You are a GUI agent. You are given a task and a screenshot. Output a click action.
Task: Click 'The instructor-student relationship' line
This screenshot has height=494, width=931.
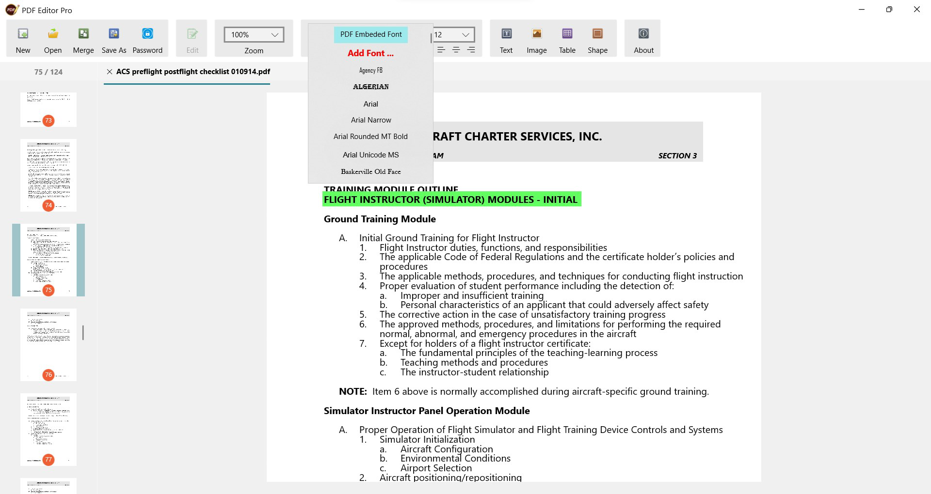point(474,372)
